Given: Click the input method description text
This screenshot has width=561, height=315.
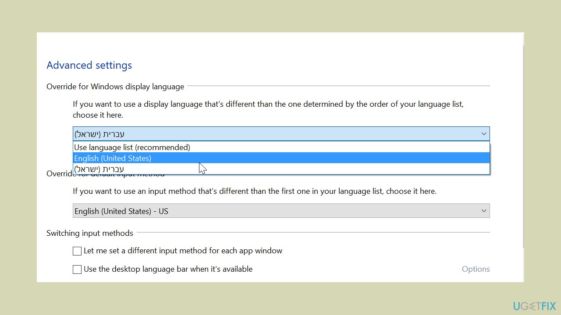Looking at the screenshot, I should [255, 191].
